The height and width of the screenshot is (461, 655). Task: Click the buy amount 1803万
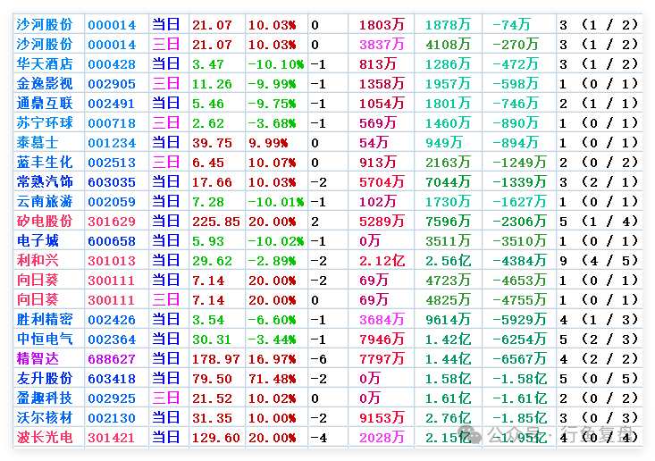pyautogui.click(x=382, y=25)
